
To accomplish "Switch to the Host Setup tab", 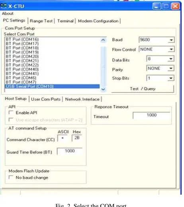I will [x=16, y=99].
